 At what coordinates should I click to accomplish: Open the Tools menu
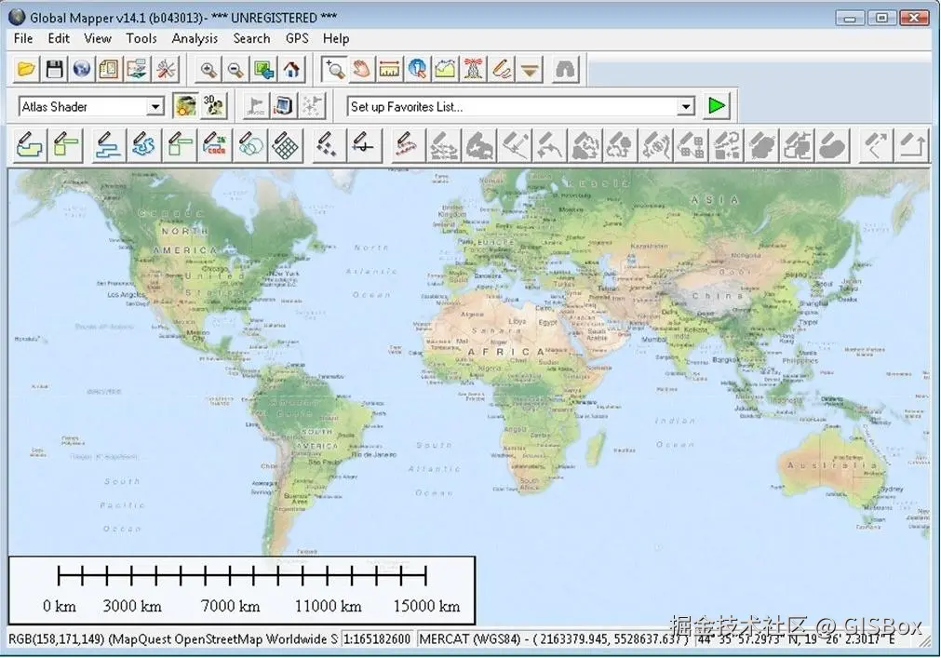[x=141, y=39]
